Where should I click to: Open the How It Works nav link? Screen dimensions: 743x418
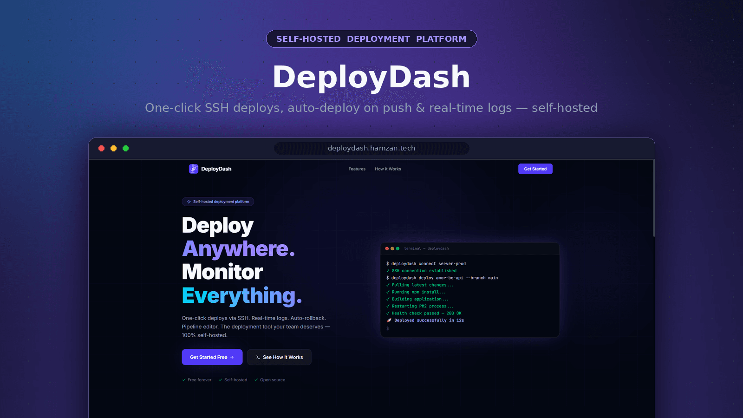pyautogui.click(x=388, y=169)
